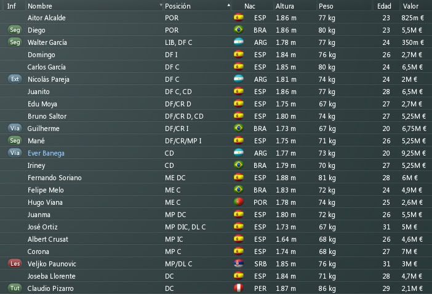Click the Serbia flag in Veljko Paunovic's row

coord(239,263)
